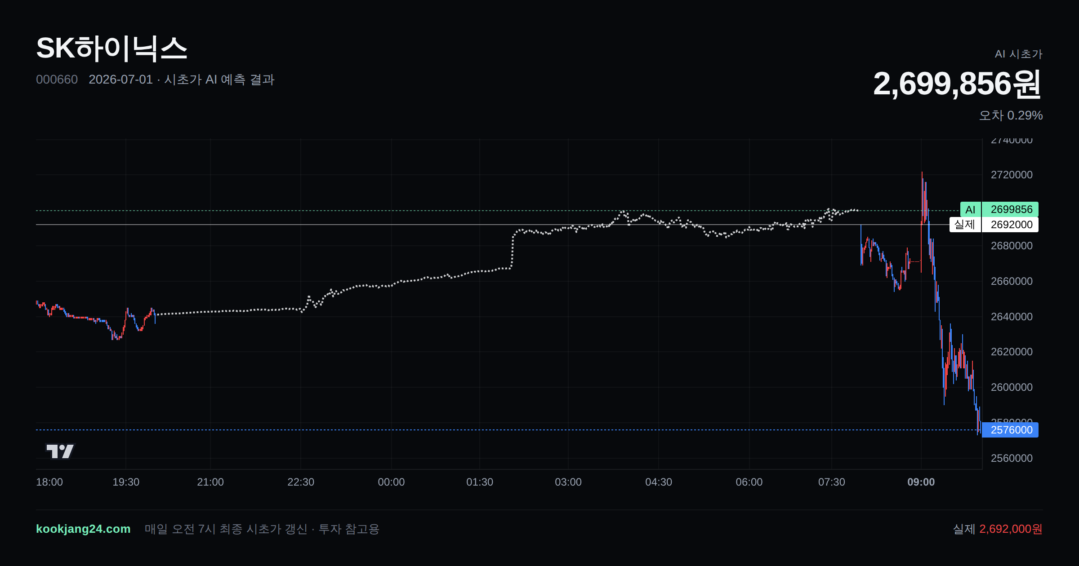Click the 오차 0.29% text
Screen dimensions: 1079x566
pos(1011,115)
